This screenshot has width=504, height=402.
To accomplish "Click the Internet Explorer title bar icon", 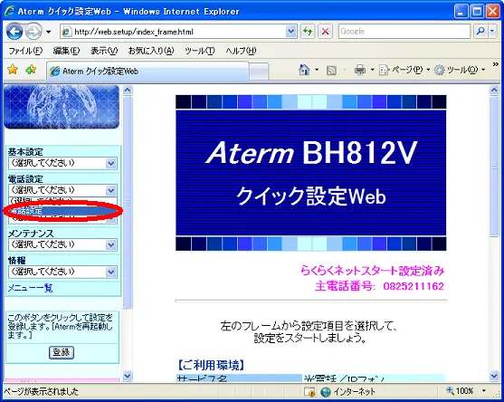I will click(x=10, y=11).
